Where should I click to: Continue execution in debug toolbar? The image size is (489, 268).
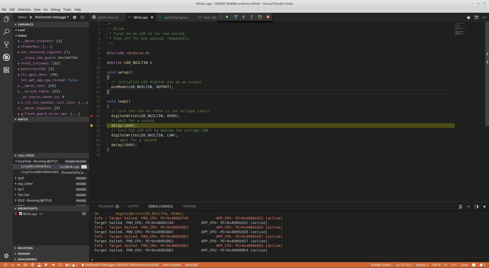tap(227, 17)
